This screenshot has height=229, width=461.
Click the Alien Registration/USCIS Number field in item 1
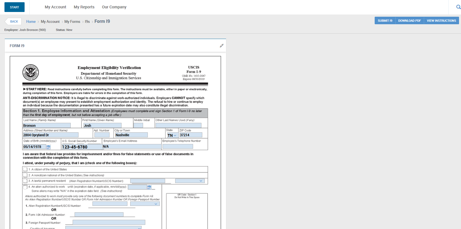(x=110, y=204)
